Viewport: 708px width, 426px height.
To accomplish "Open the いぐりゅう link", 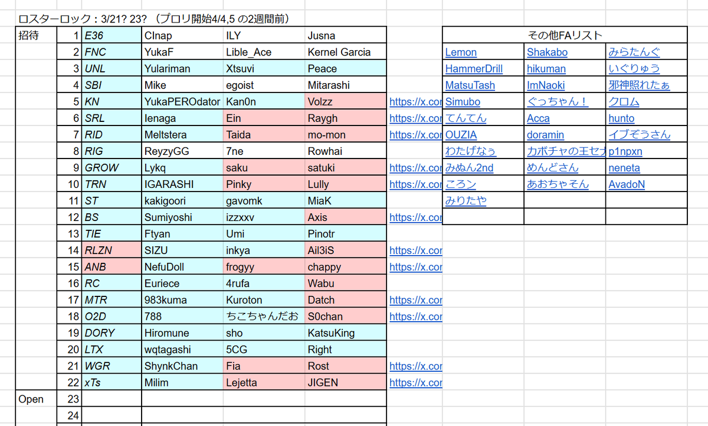I will 634,68.
